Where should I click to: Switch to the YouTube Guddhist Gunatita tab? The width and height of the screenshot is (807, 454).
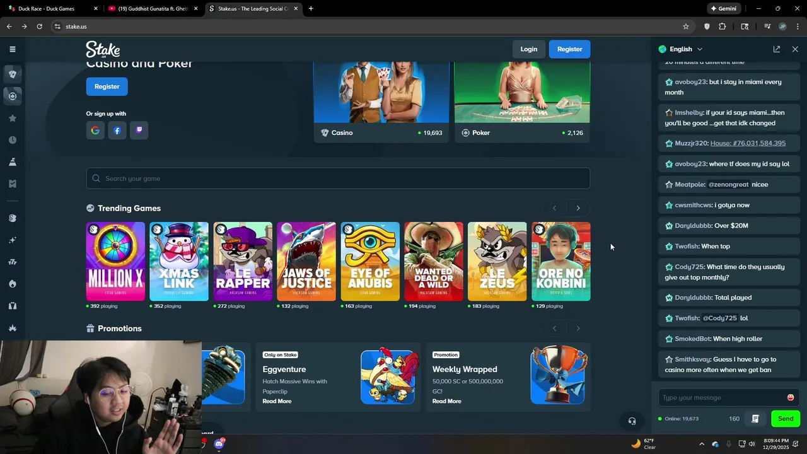[153, 9]
